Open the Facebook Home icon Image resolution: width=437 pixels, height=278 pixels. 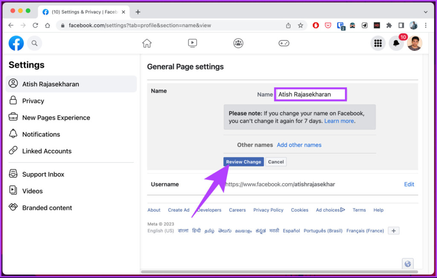pyautogui.click(x=147, y=43)
